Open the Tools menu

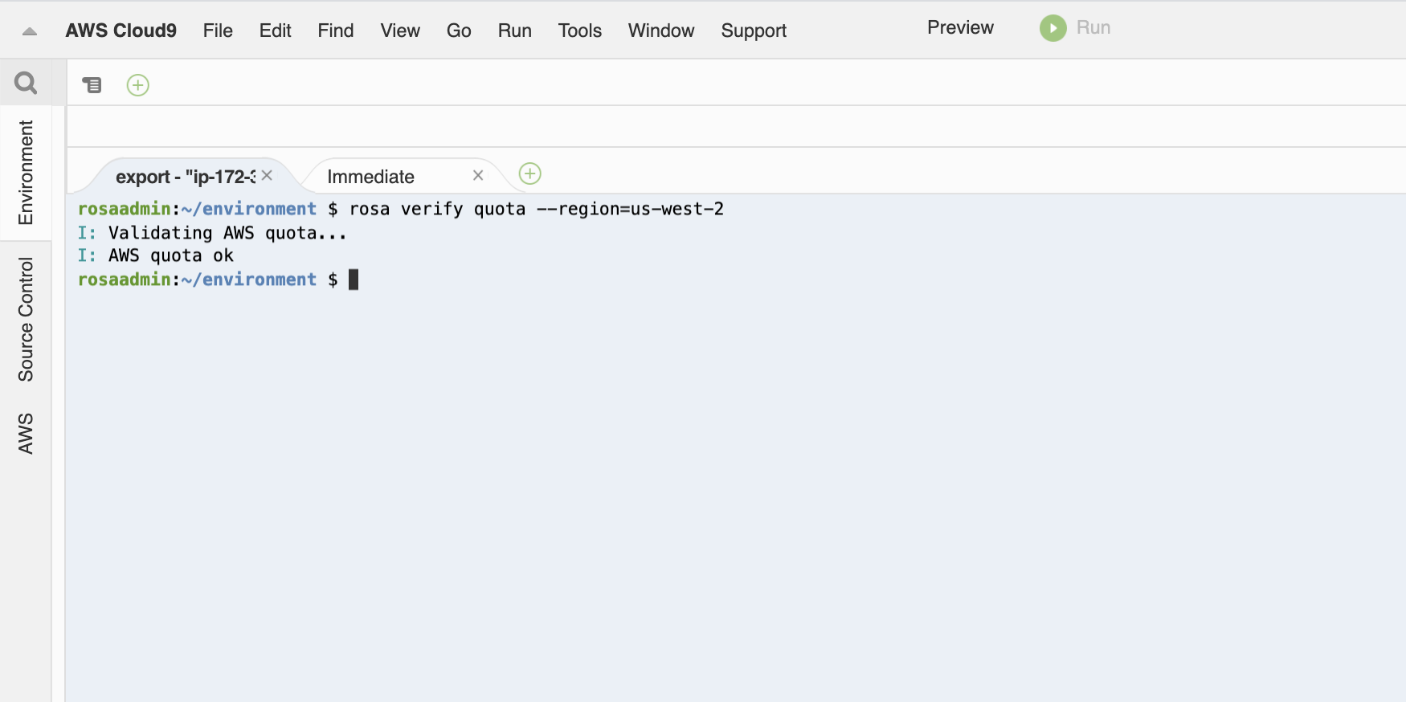pos(580,31)
